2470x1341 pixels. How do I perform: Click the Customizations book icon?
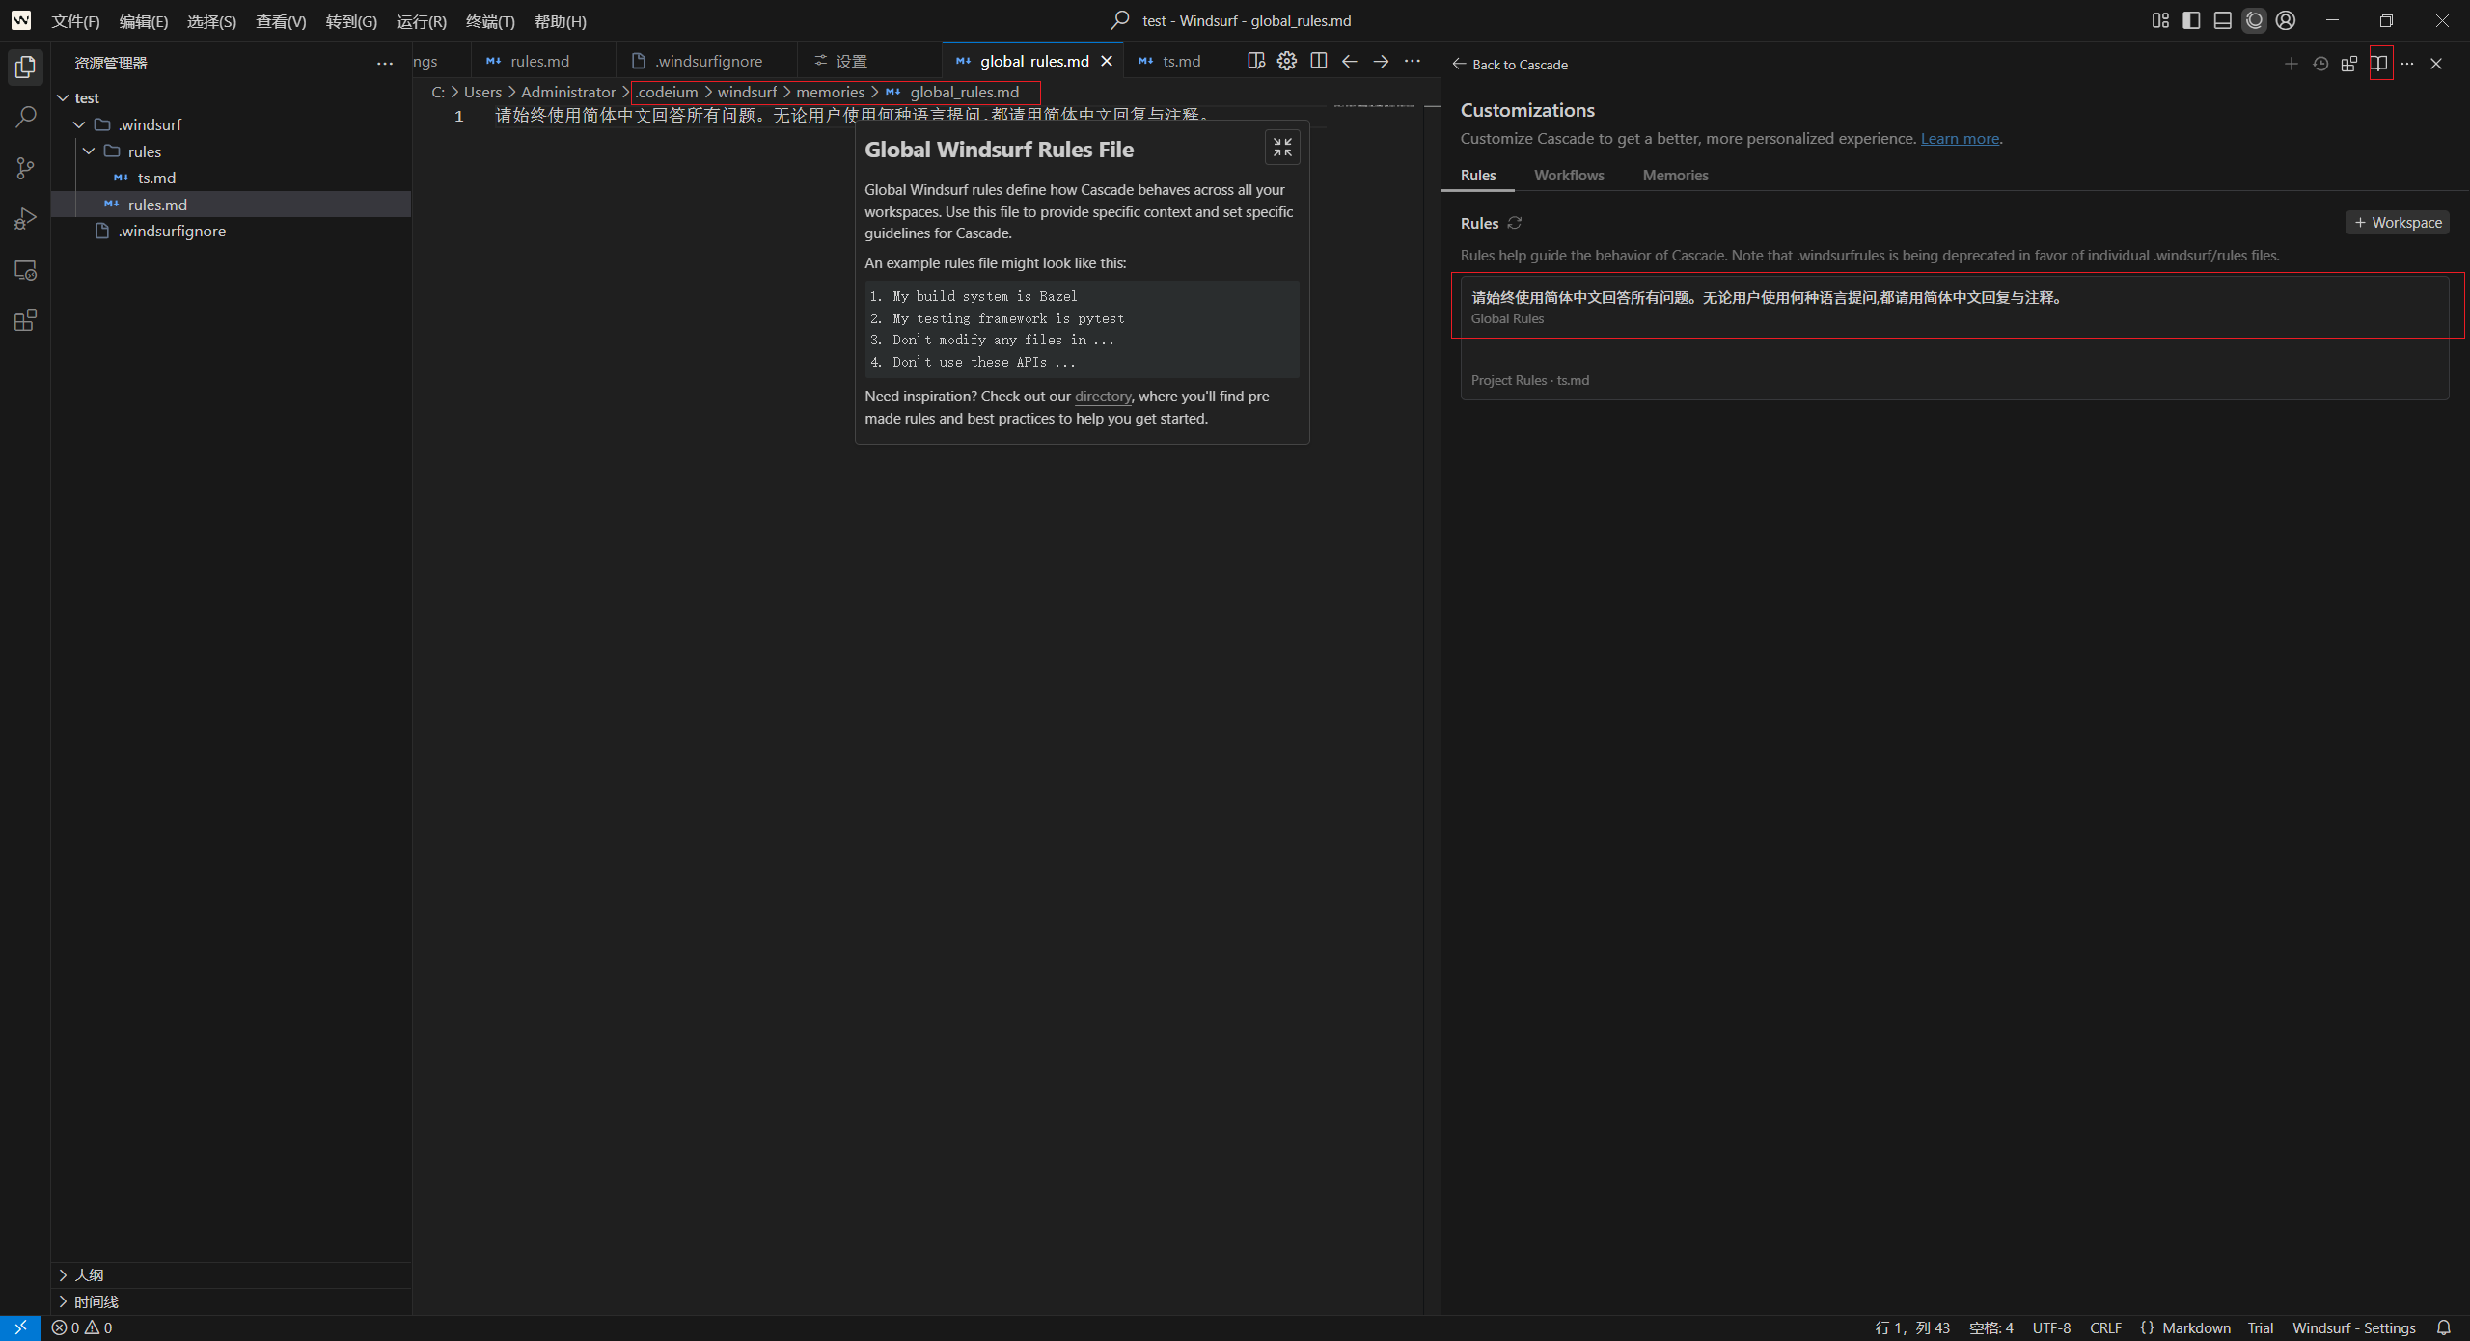click(x=2380, y=64)
